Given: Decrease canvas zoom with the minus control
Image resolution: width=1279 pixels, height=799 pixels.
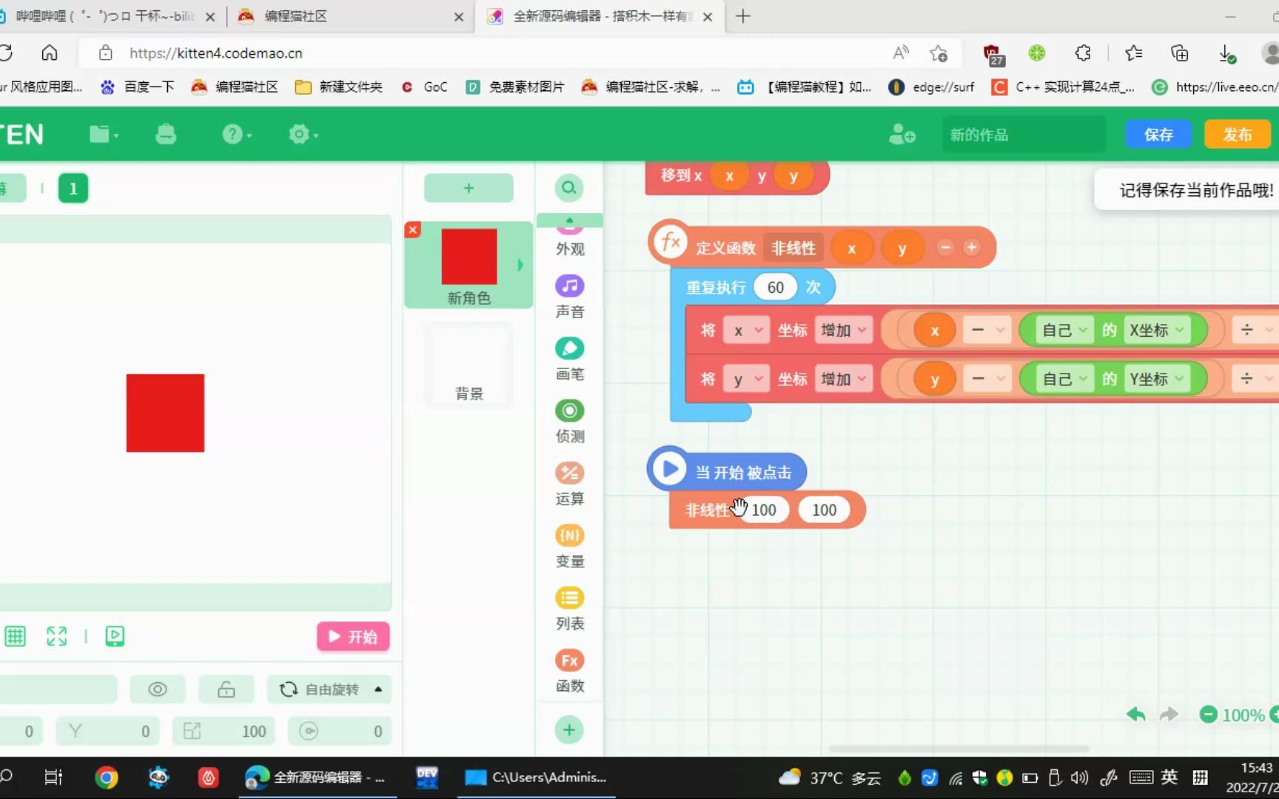Looking at the screenshot, I should point(1208,715).
